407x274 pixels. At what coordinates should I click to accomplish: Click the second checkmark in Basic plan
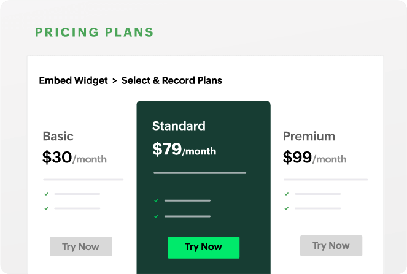tap(46, 208)
